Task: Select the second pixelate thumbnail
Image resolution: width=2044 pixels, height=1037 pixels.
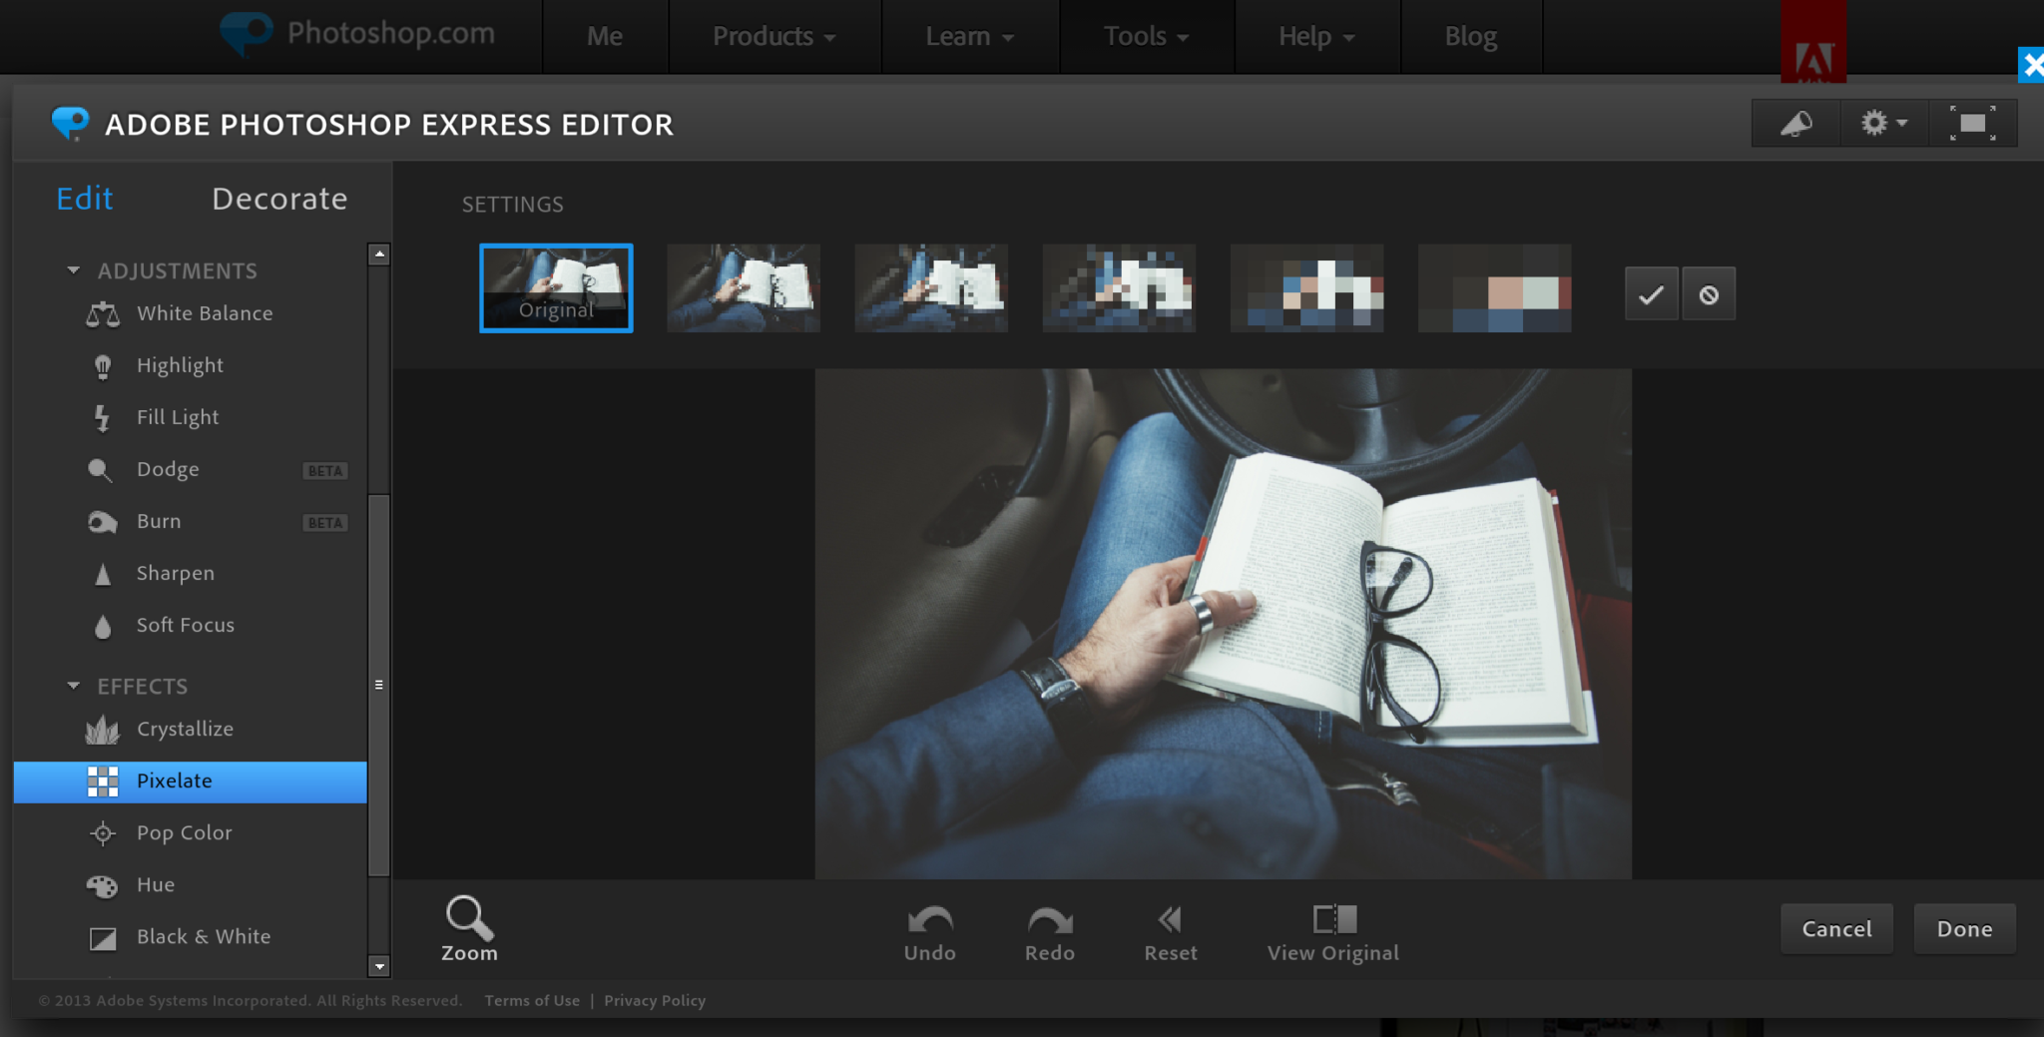Action: [744, 287]
